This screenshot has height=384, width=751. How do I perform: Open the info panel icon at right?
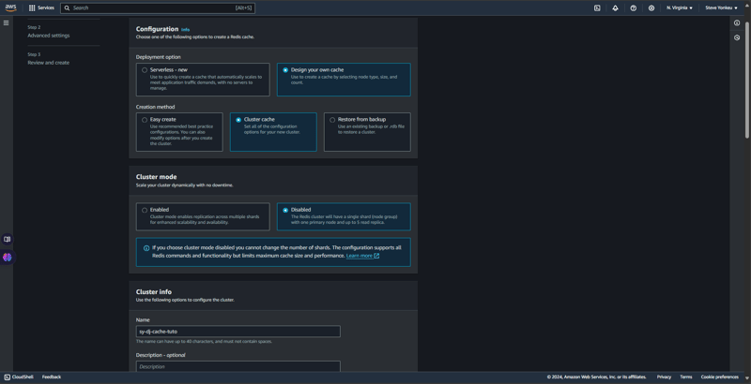pos(737,22)
